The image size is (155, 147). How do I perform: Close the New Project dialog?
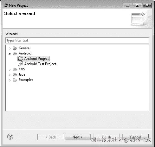click(x=147, y=5)
